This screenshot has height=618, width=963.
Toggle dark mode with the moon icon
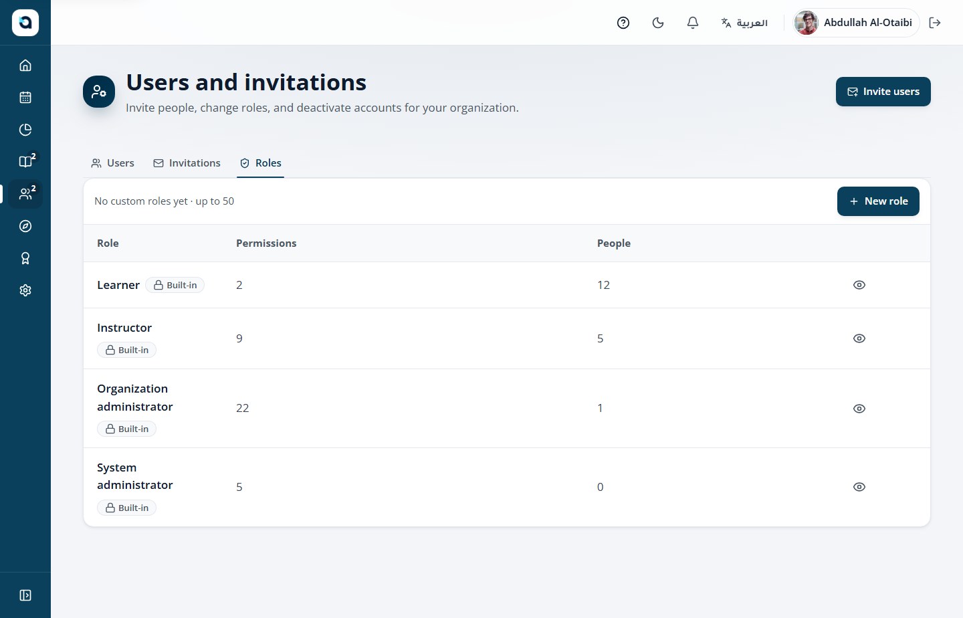point(658,23)
